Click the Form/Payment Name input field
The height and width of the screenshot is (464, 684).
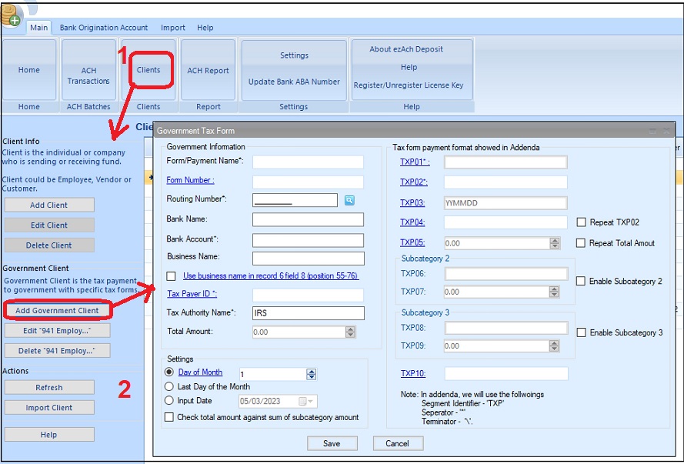(x=308, y=162)
